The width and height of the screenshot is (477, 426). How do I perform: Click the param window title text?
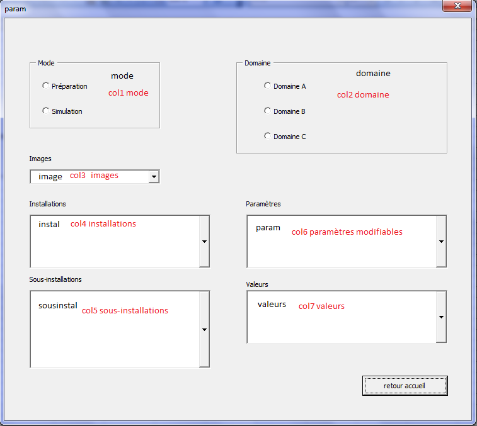click(15, 9)
